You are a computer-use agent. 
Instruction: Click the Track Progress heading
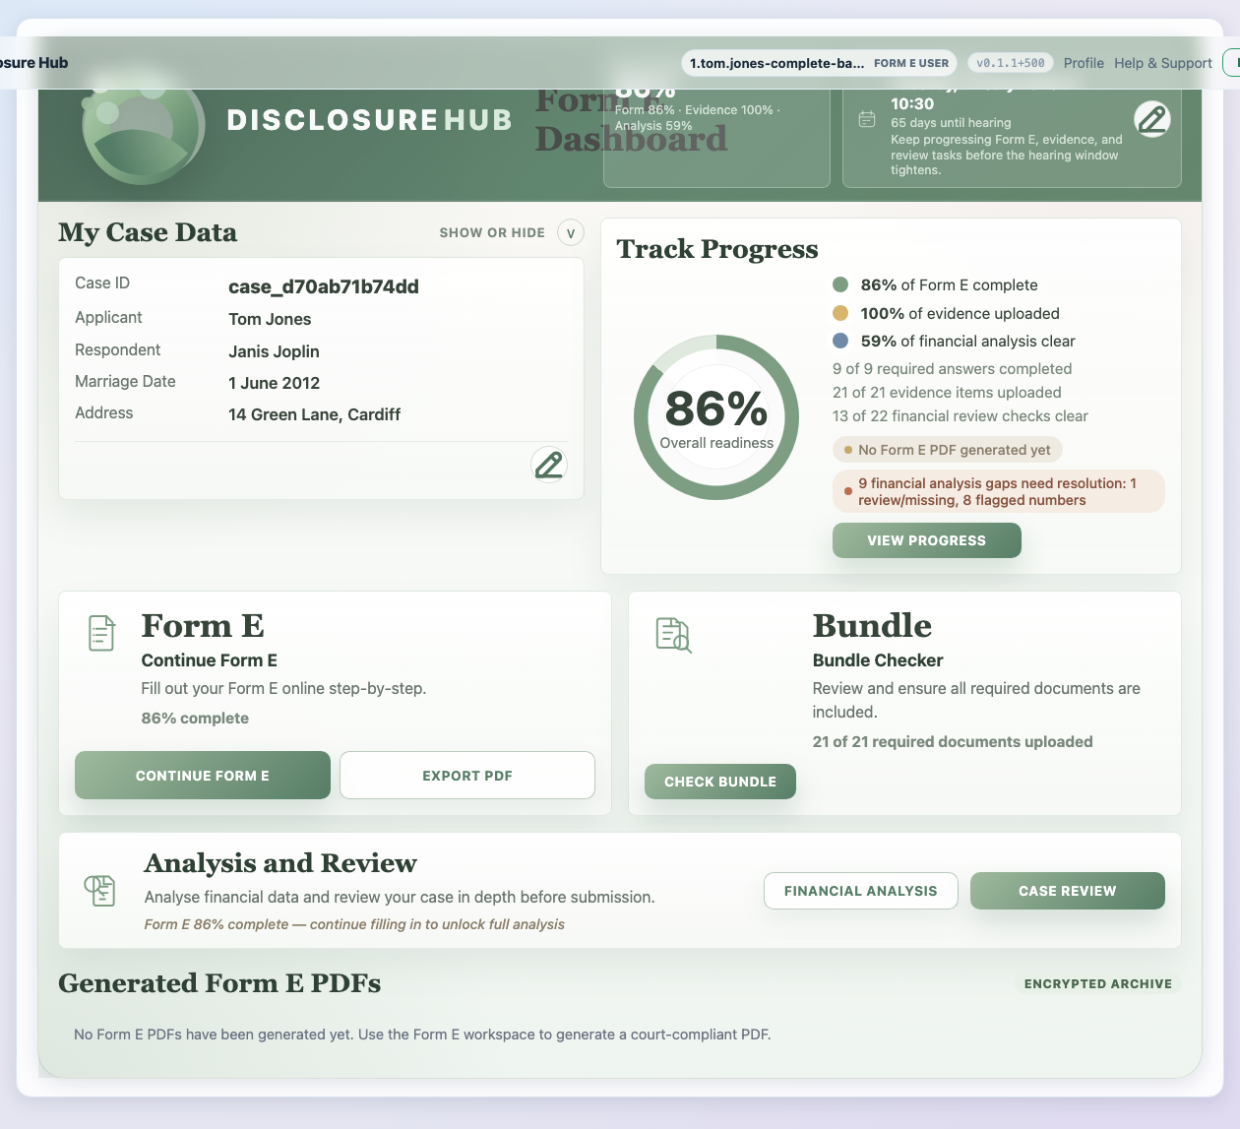coord(717,249)
